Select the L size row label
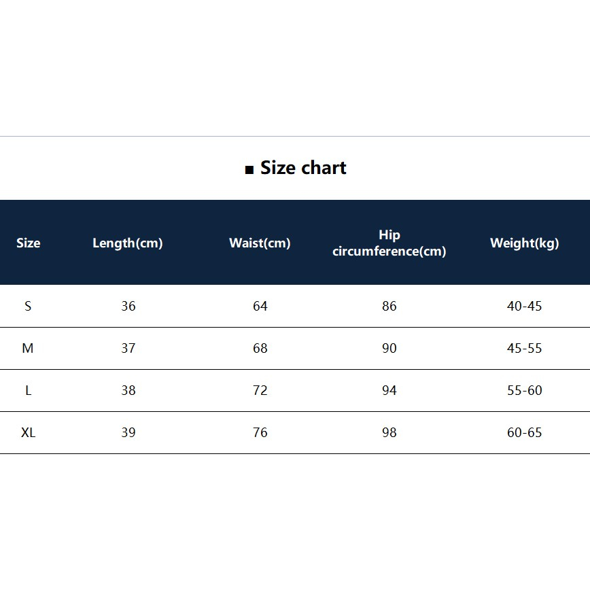Viewport: 590px width, 590px height. [29, 390]
